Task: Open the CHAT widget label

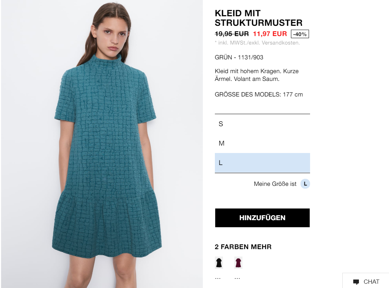Action: (371, 282)
